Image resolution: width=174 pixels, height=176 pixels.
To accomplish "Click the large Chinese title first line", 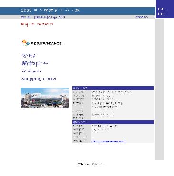I will (28, 56).
